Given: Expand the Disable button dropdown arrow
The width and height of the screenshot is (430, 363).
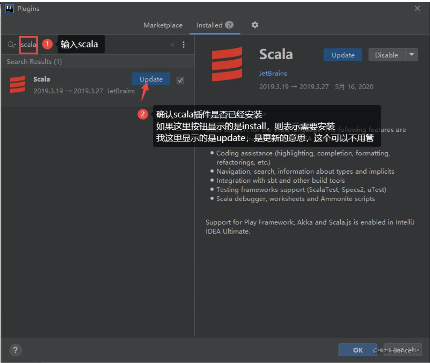Looking at the screenshot, I should (412, 55).
